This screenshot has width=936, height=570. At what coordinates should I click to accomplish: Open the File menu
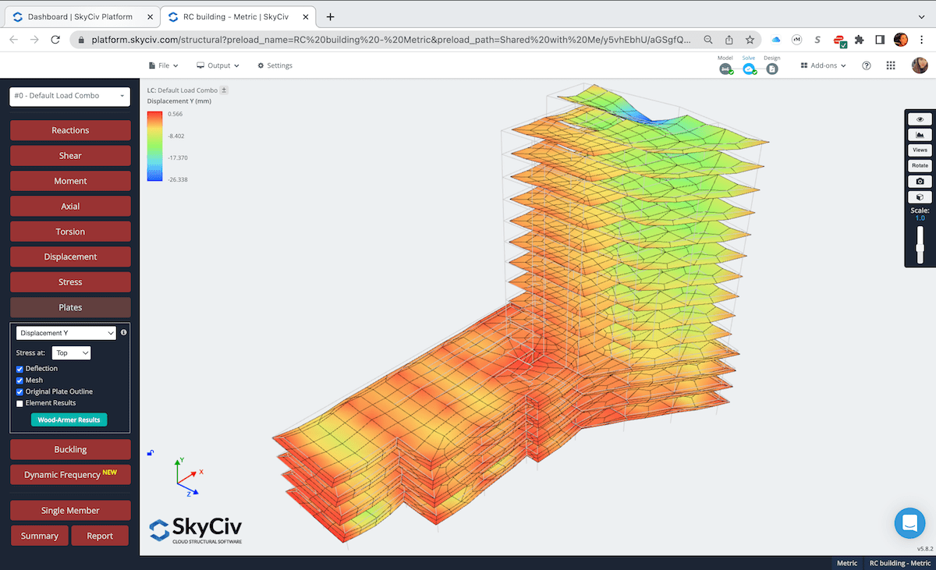click(163, 65)
